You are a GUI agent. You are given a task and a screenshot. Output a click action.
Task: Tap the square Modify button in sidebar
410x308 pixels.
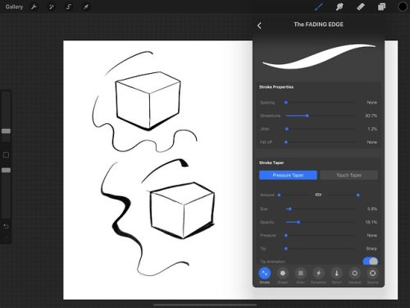[6, 155]
